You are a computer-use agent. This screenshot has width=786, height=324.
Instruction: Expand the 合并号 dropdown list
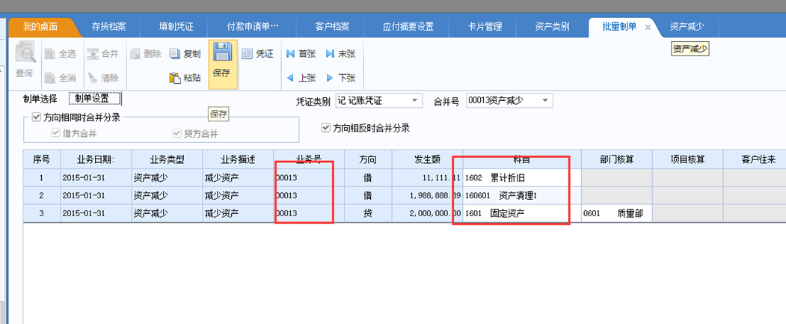[x=545, y=100]
